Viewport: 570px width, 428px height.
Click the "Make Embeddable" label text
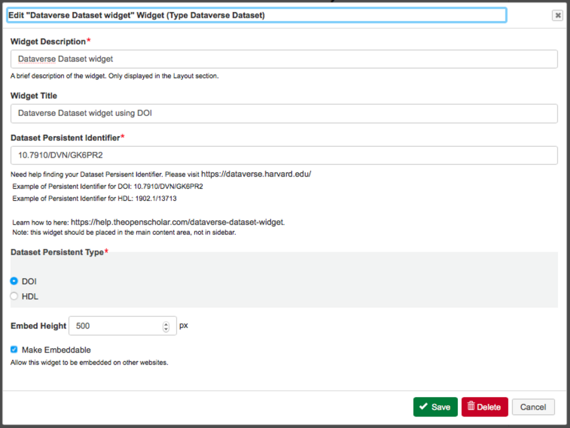point(56,349)
